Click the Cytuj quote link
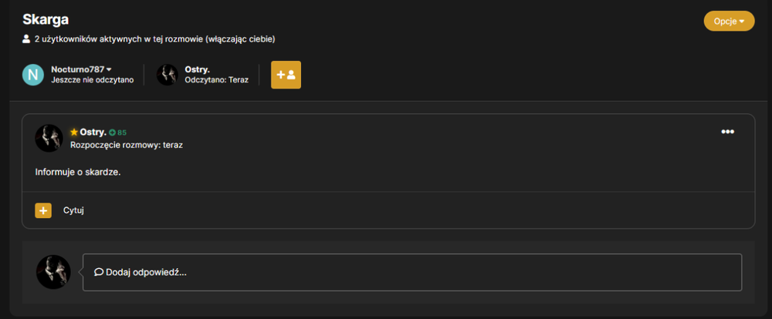Screen dimensions: 772x319 [x=74, y=210]
